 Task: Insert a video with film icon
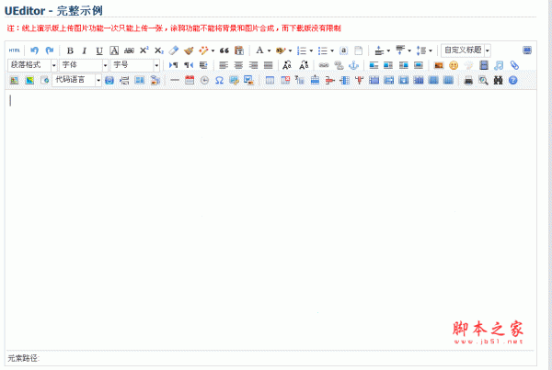(x=484, y=65)
